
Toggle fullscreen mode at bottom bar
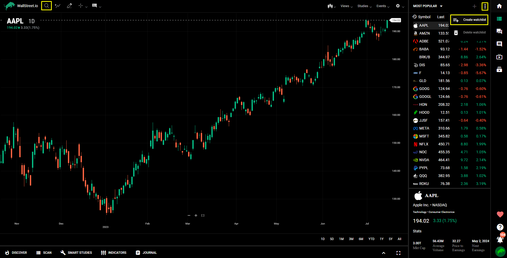coord(398,253)
